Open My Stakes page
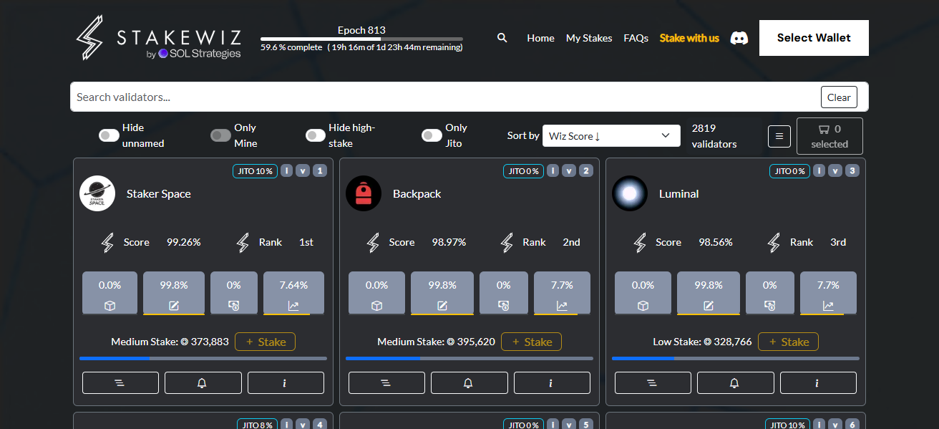 pos(589,38)
